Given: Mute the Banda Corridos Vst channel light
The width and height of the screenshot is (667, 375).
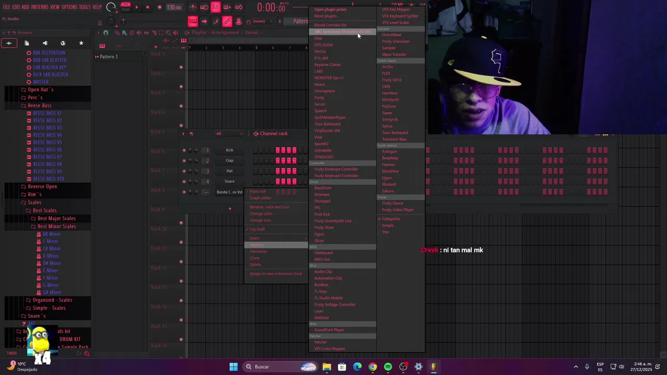Looking at the screenshot, I should point(184,192).
